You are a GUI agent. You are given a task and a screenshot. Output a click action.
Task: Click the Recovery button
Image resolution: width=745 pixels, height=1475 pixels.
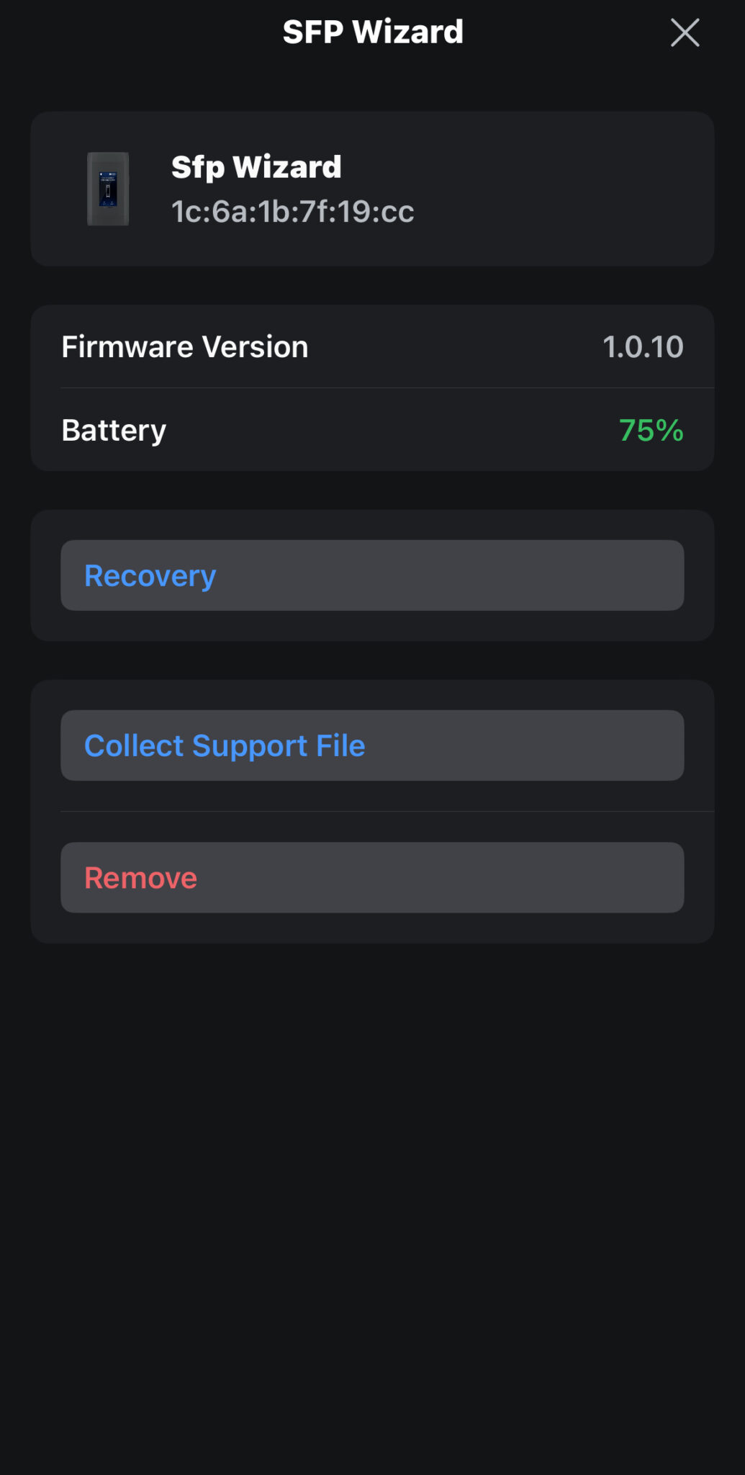point(372,575)
